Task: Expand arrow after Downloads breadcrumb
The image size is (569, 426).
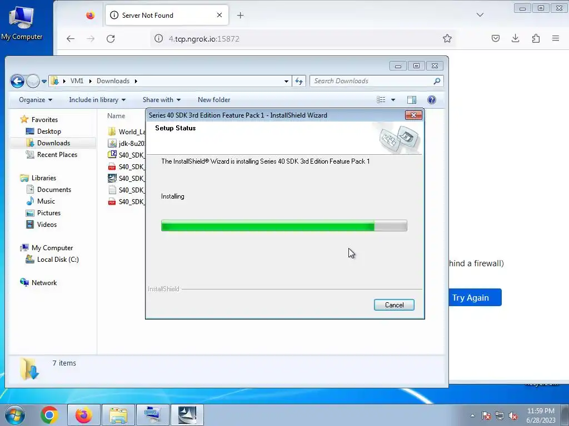Action: pyautogui.click(x=136, y=81)
